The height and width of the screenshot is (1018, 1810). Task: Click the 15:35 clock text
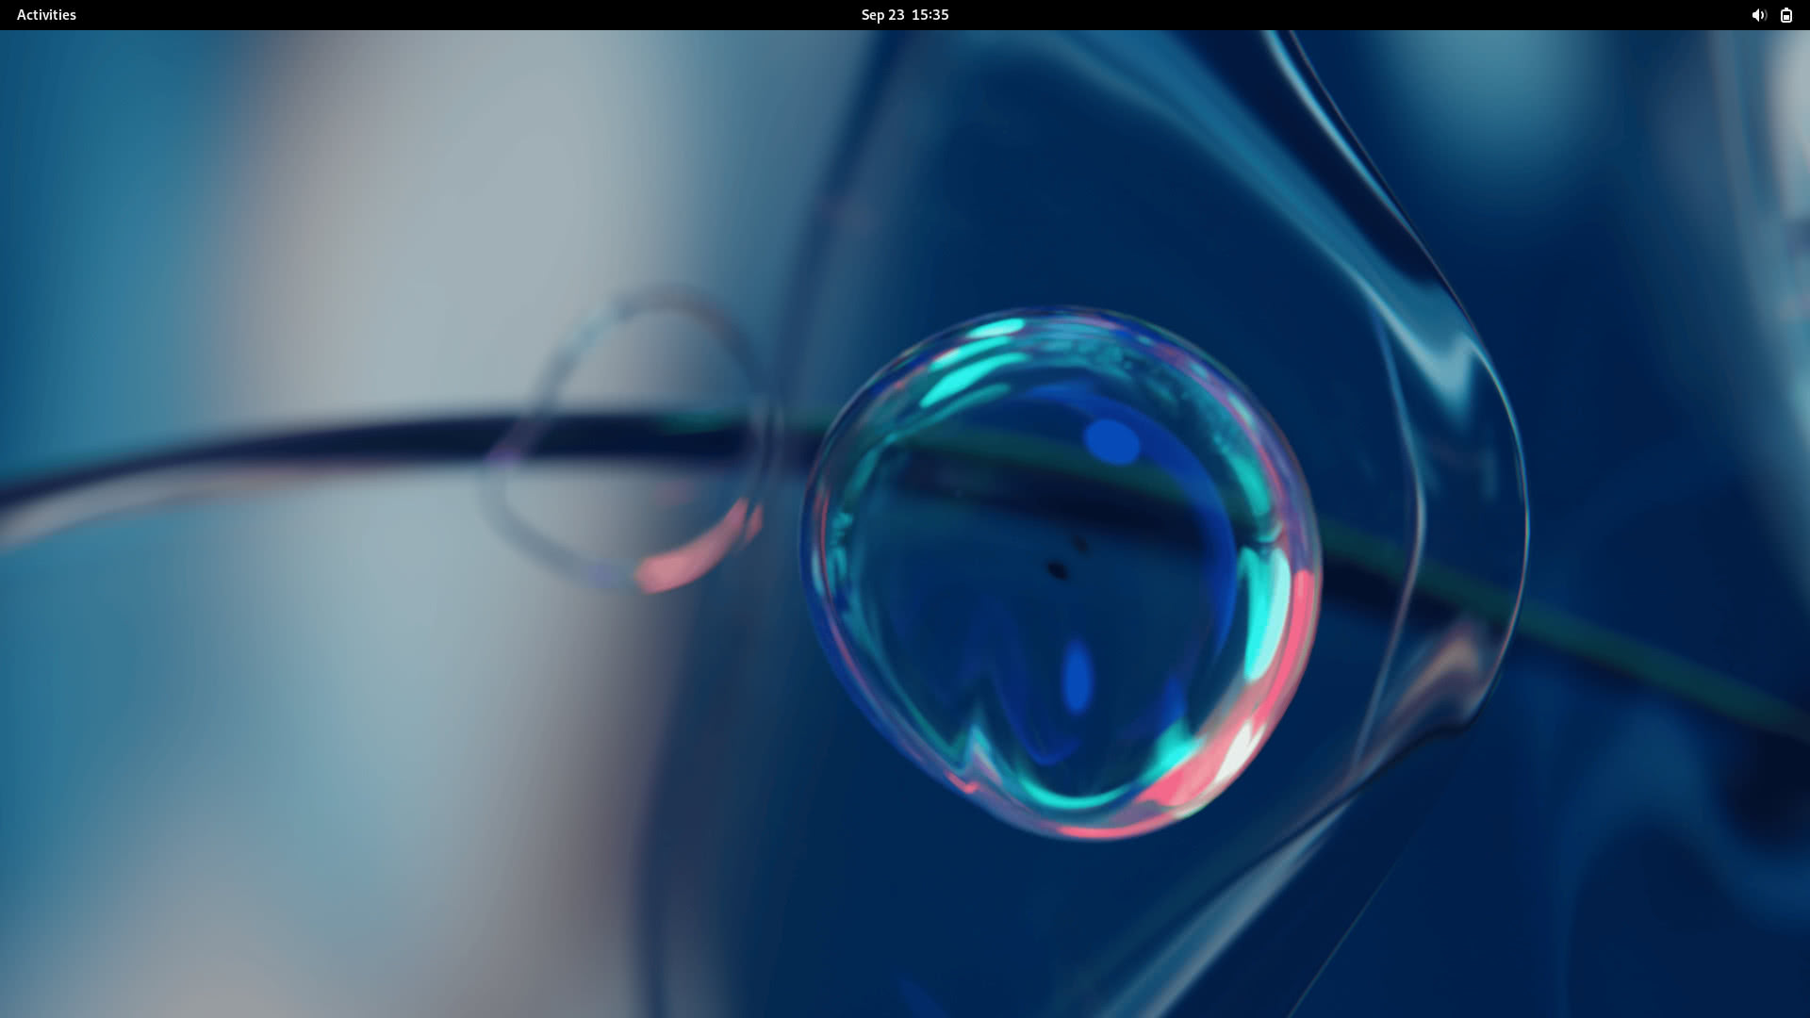931,14
